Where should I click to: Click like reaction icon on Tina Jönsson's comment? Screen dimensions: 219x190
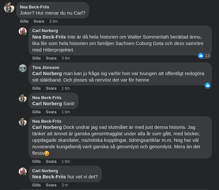pyautogui.click(x=208, y=85)
